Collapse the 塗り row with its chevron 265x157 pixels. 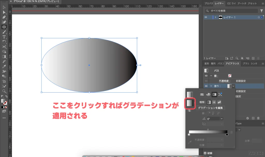(x=211, y=86)
